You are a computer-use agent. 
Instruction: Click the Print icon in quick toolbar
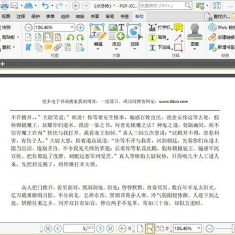5,5
